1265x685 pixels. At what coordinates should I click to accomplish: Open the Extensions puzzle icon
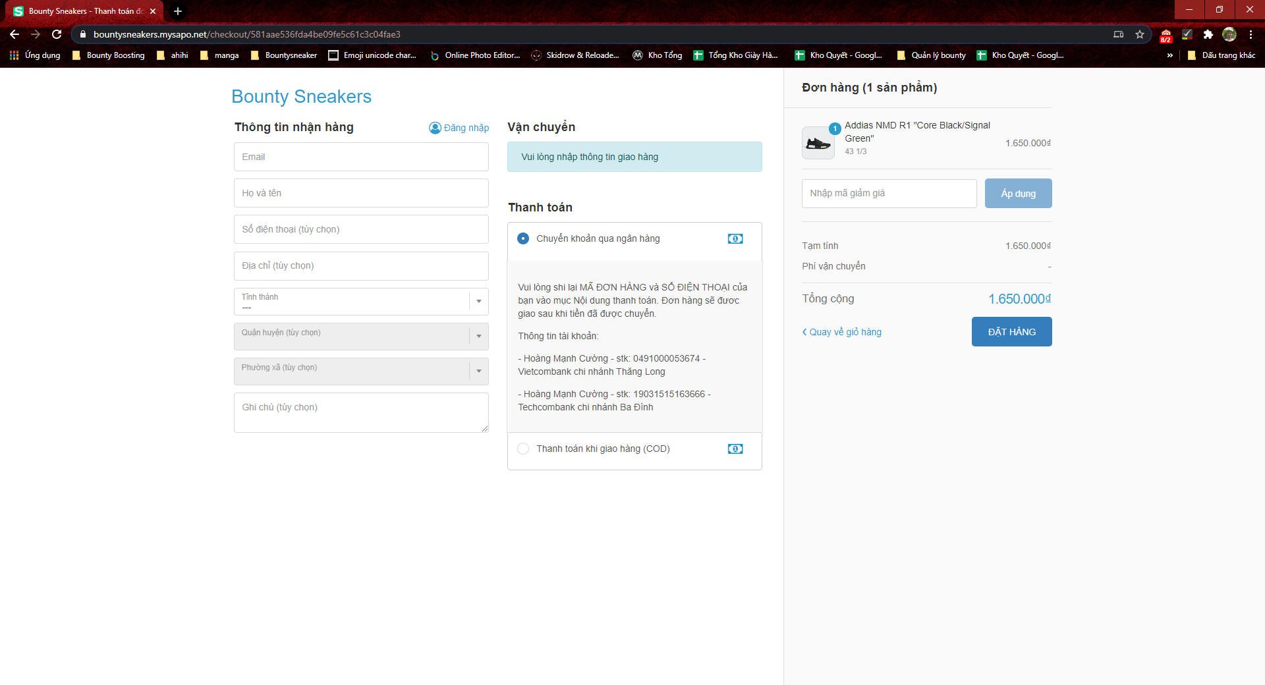(1208, 34)
